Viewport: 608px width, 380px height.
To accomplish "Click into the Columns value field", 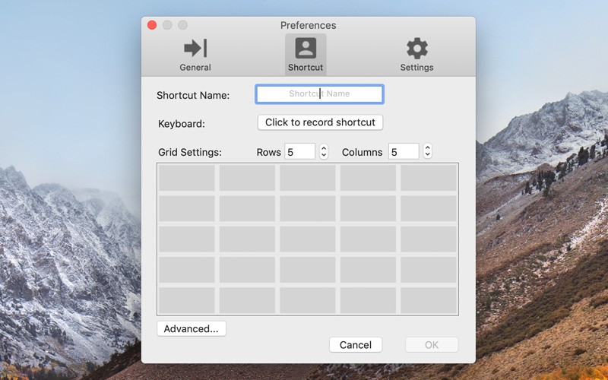I will point(404,151).
